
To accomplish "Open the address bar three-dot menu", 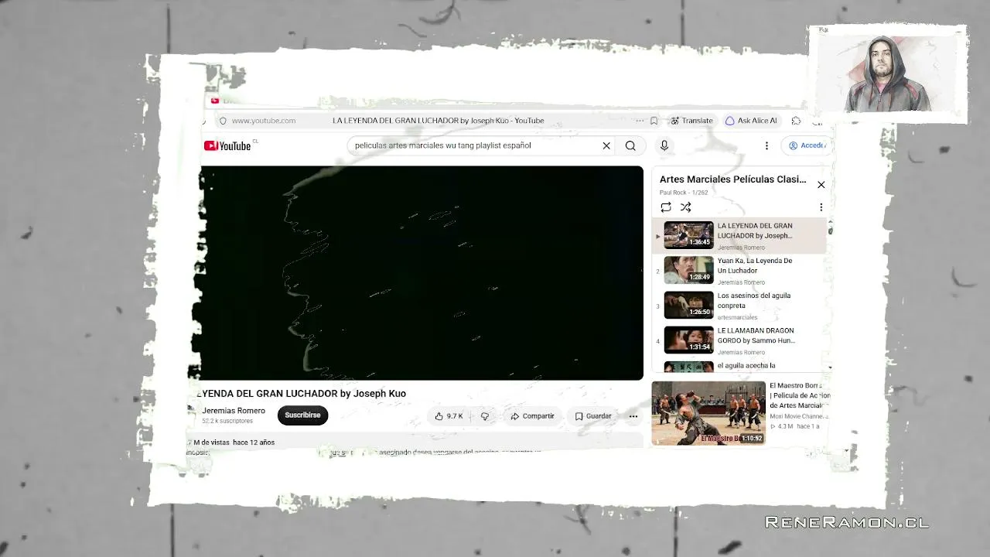I will pos(640,121).
